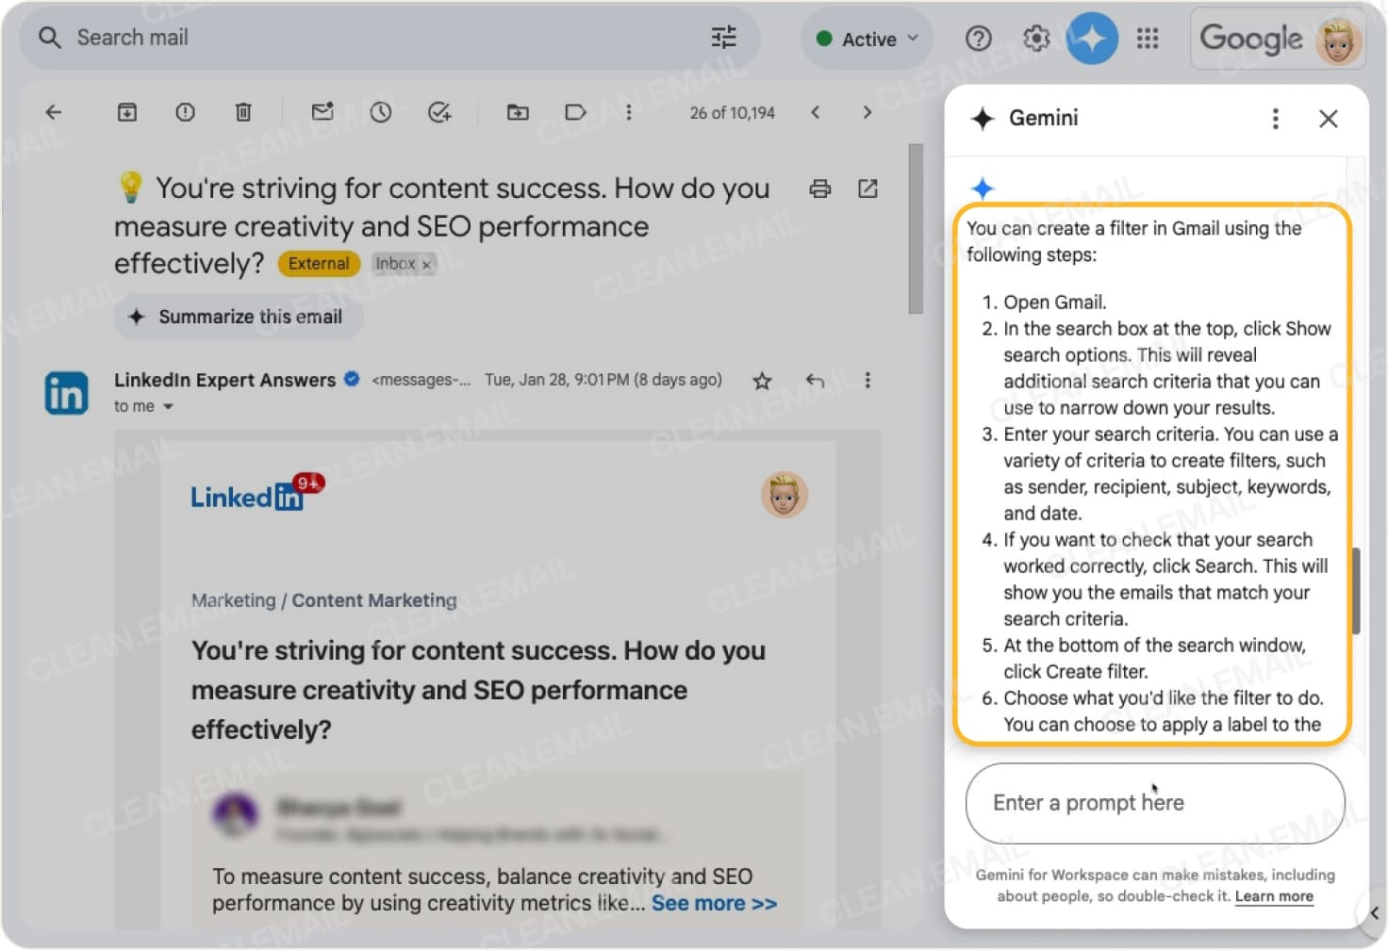Open the Learn more link
Viewport: 1388px width, 950px height.
1274,896
